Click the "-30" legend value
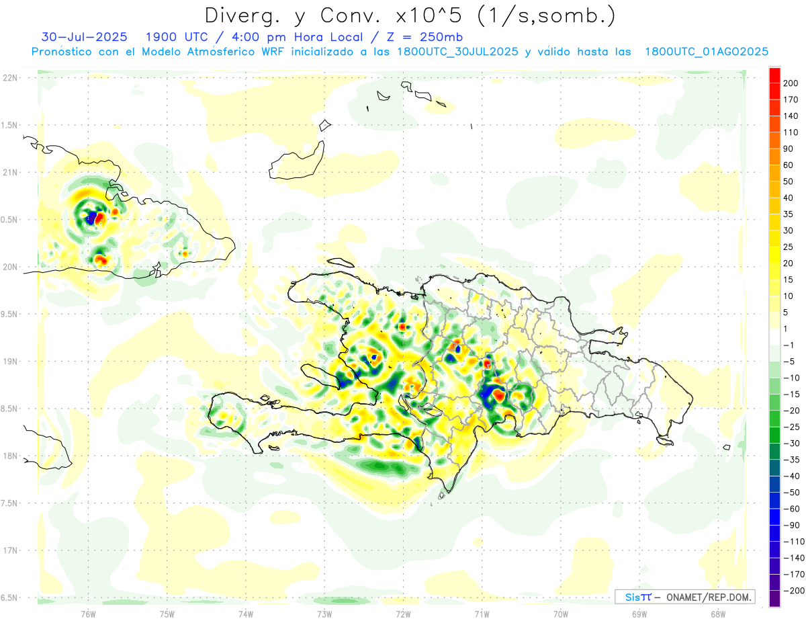The height and width of the screenshot is (623, 806). [x=791, y=443]
